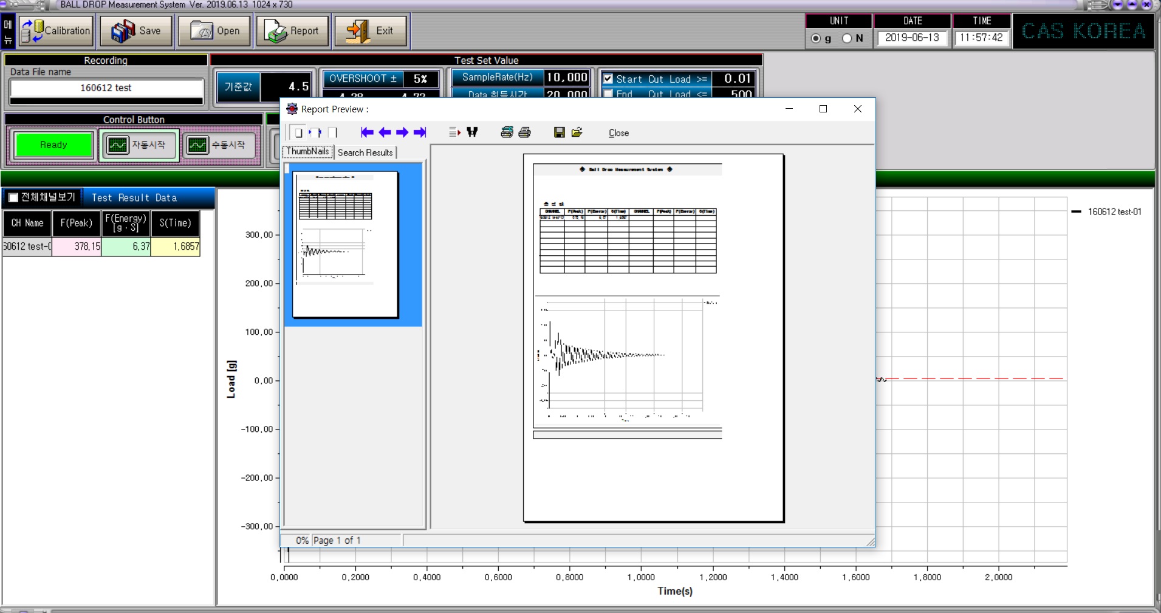This screenshot has width=1161, height=613.
Task: Click the DATE field showing 2019-06-13
Action: (912, 38)
